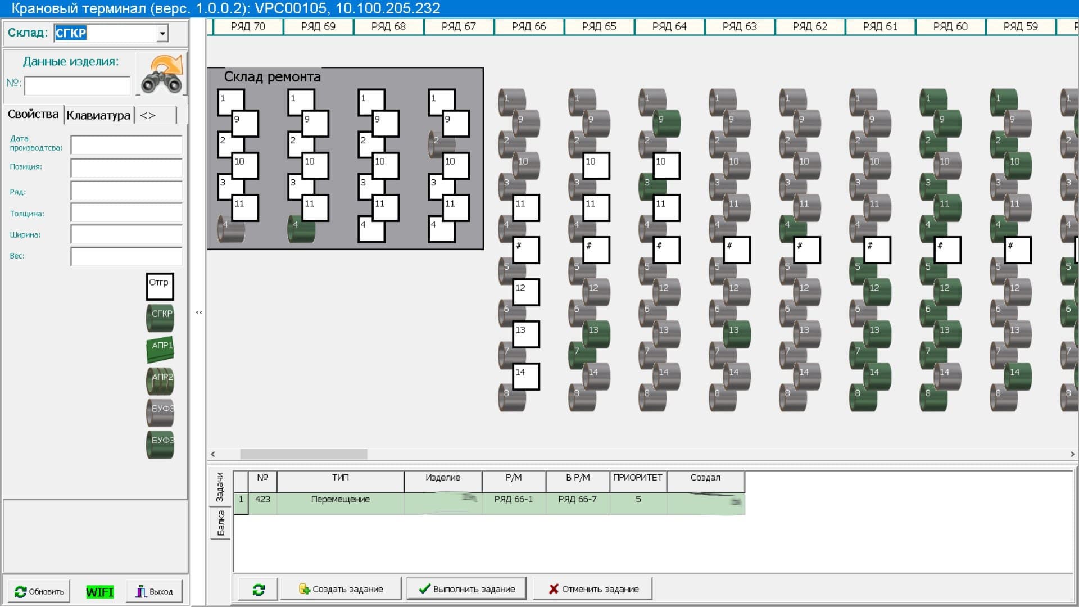
Task: Click the horizontal scrollbar thumb of rows view
Action: tap(303, 454)
